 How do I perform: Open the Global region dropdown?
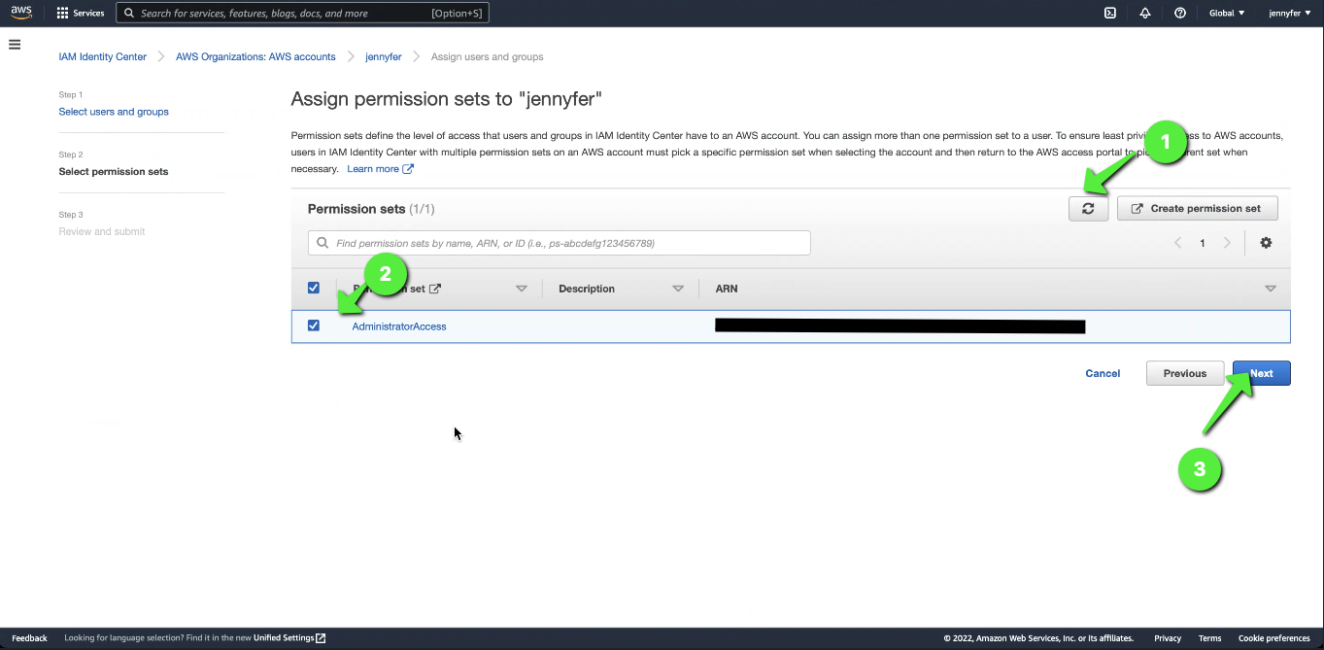[x=1226, y=14]
